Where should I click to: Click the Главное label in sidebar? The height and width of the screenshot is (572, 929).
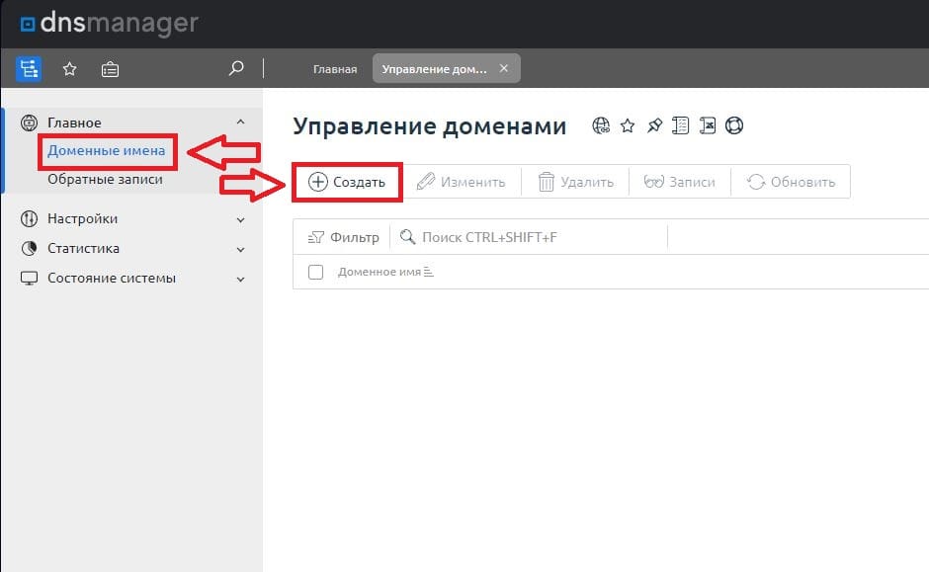(x=74, y=123)
